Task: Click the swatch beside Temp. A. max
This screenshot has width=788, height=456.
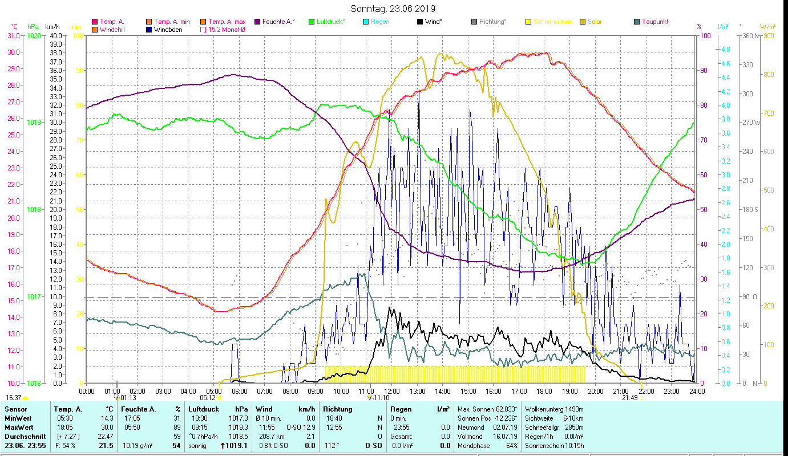Action: (203, 22)
